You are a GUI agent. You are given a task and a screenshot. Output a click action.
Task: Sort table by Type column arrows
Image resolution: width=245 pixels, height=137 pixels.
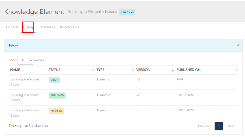[x=133, y=70]
